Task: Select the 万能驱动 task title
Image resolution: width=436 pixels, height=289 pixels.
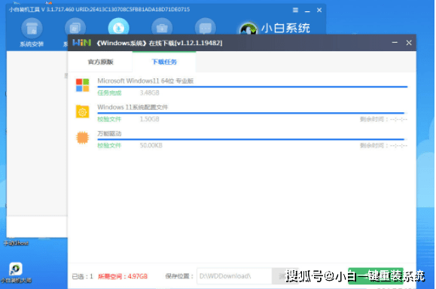Action: 109,134
